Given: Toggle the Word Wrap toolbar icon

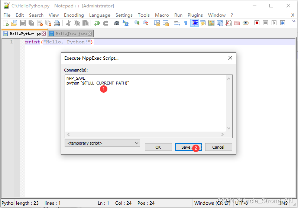Looking at the screenshot, I should pos(177,23).
